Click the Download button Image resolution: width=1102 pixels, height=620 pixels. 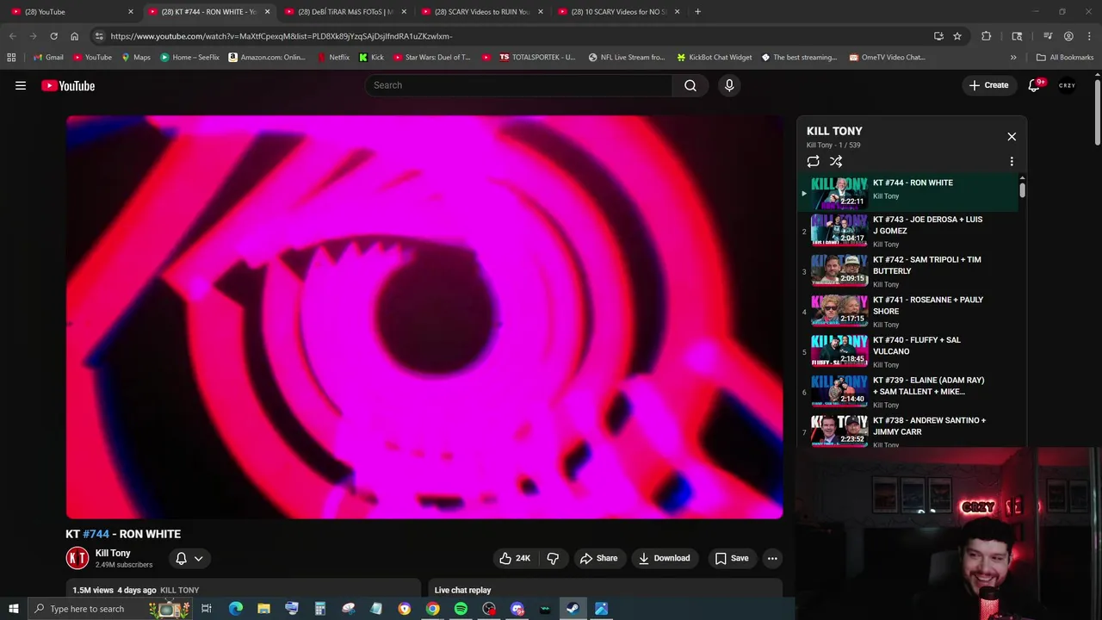tap(664, 558)
